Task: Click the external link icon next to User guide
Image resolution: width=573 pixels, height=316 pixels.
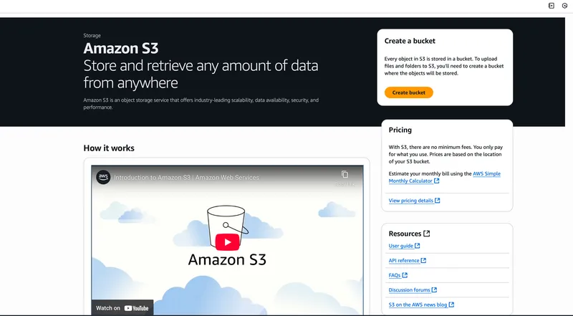Action: point(419,246)
